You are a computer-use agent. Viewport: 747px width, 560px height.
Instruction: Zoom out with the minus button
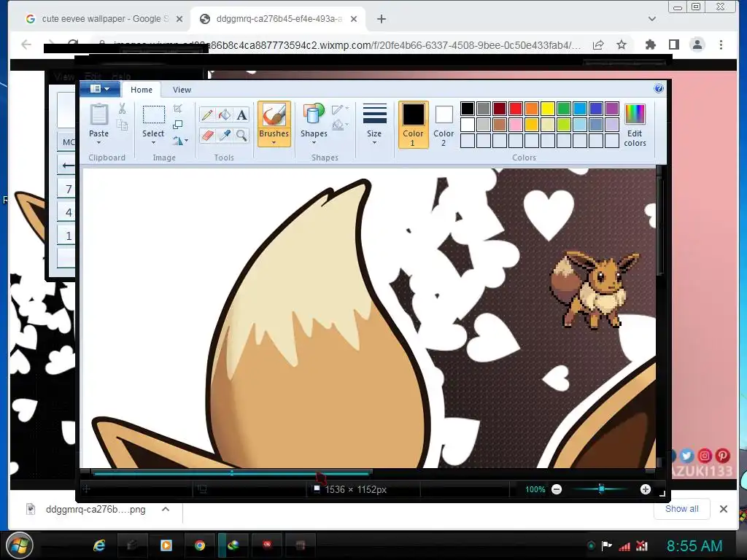557,489
